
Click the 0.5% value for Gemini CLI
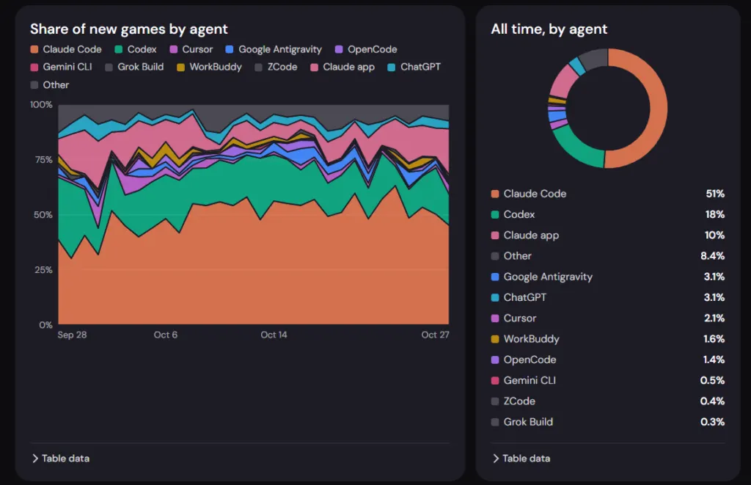click(713, 381)
